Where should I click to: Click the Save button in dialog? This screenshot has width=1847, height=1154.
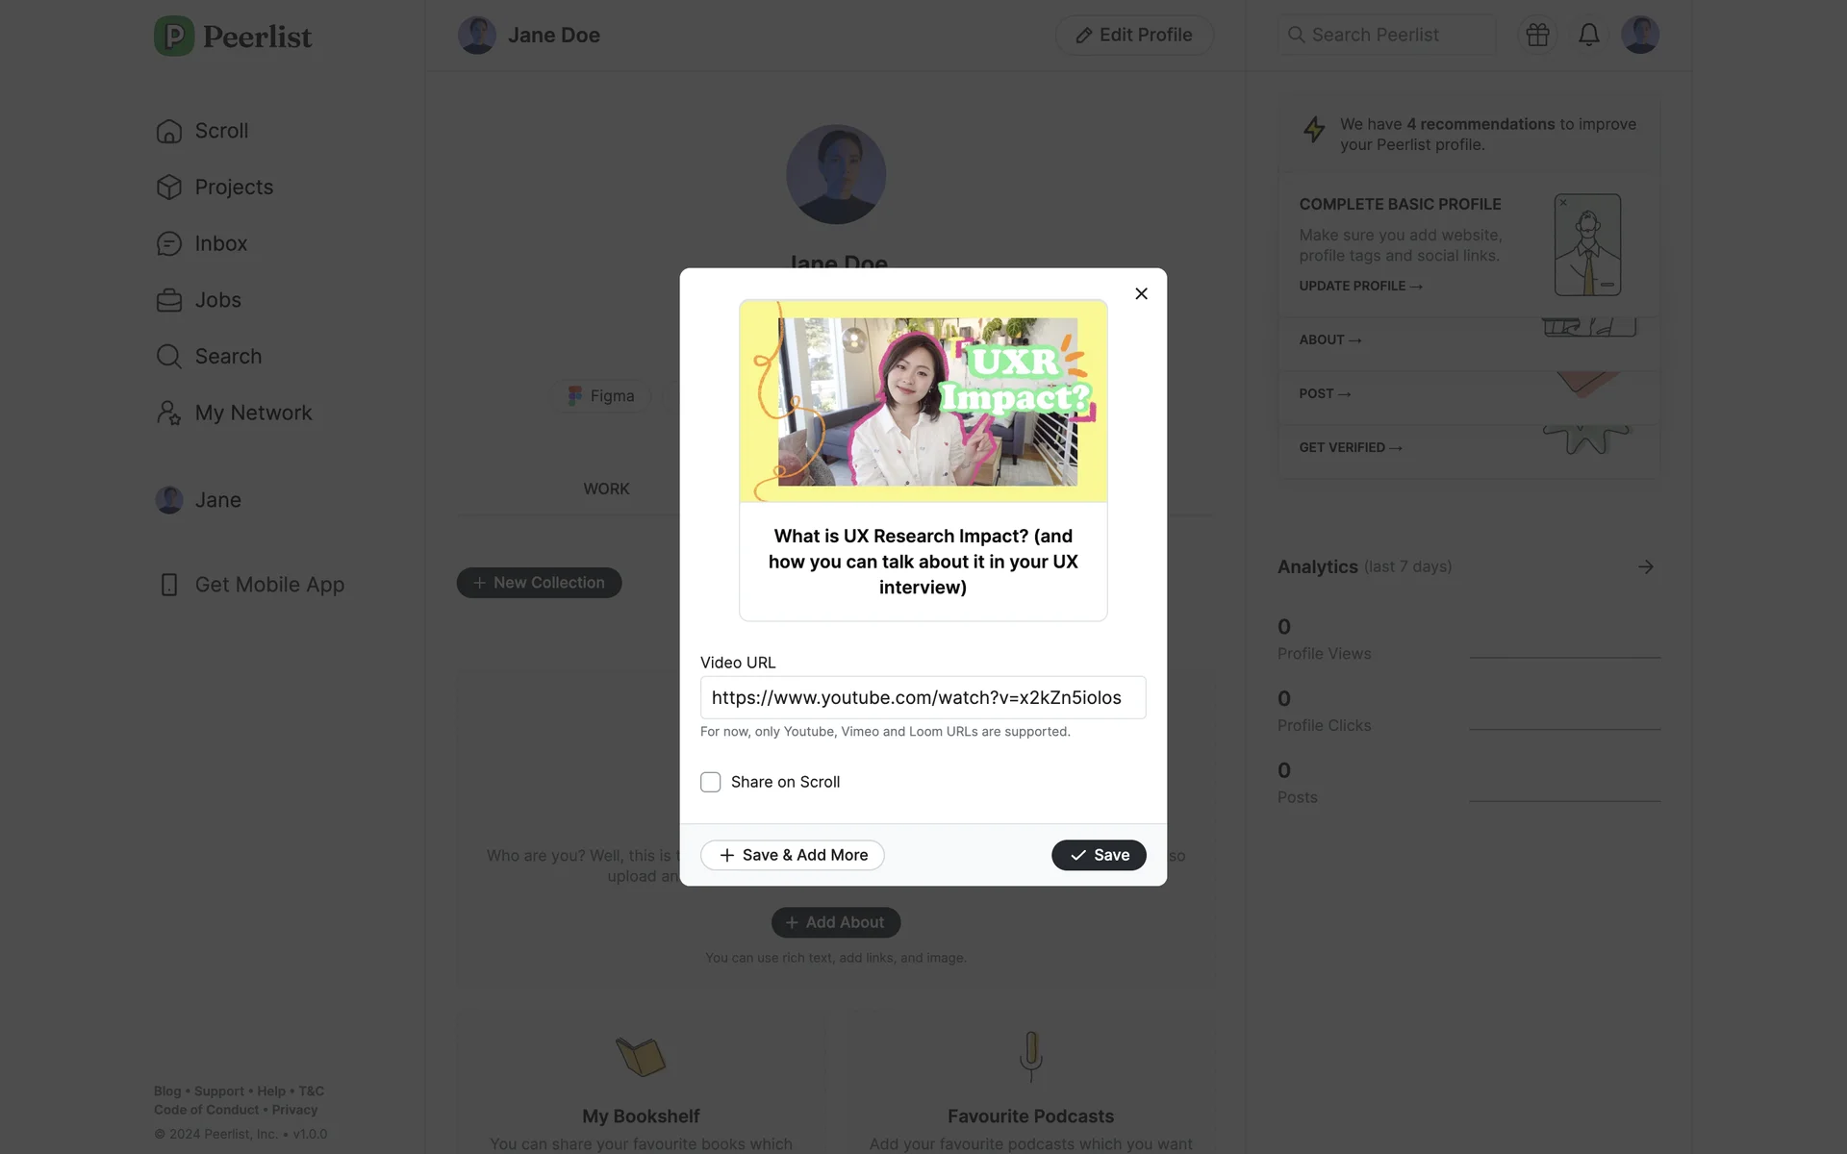point(1099,855)
